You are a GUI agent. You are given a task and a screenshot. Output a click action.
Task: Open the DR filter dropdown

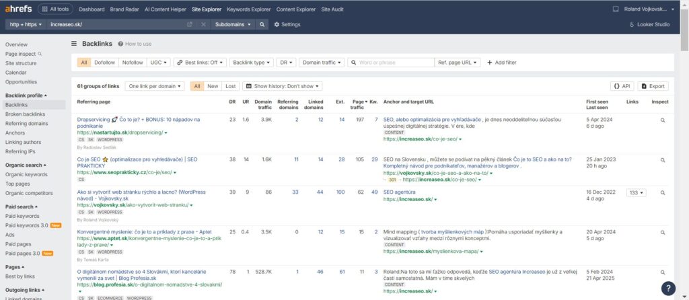(x=286, y=63)
